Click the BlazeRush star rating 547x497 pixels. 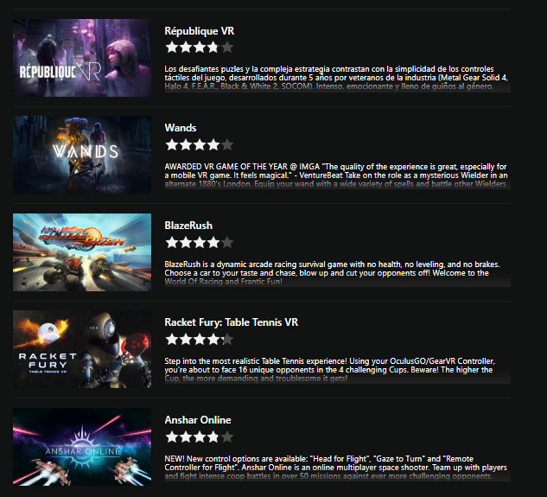pos(200,242)
